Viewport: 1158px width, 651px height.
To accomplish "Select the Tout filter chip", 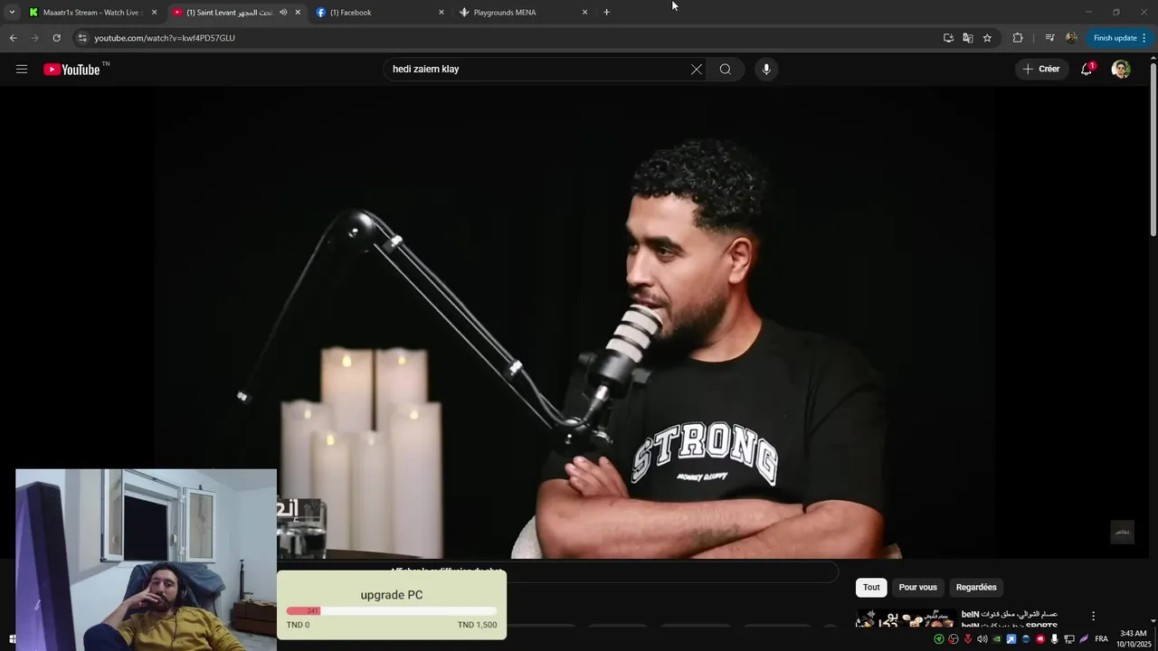I will (871, 588).
